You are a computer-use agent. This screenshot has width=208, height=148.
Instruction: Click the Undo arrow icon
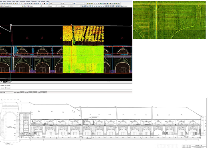[18, 4]
